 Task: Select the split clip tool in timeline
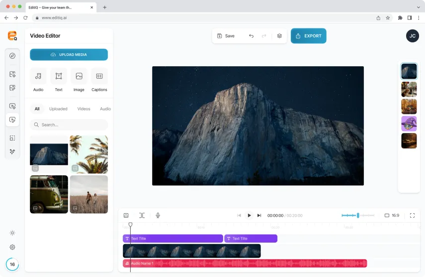point(142,215)
